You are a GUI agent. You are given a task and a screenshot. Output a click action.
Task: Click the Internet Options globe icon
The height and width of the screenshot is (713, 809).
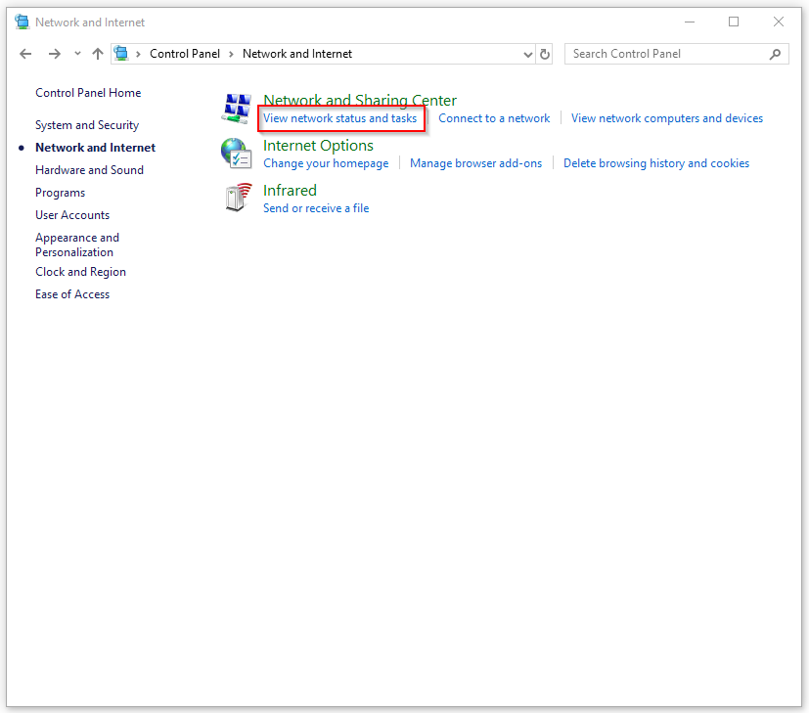coord(237,154)
